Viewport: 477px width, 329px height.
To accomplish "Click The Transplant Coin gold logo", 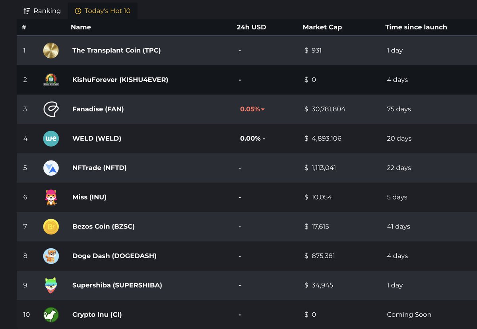I will 51,50.
